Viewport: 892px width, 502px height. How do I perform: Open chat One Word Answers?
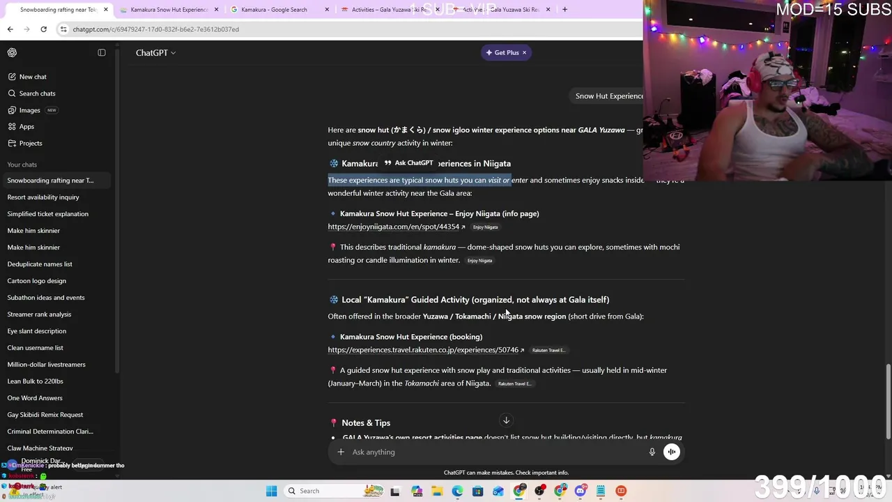tap(56, 398)
